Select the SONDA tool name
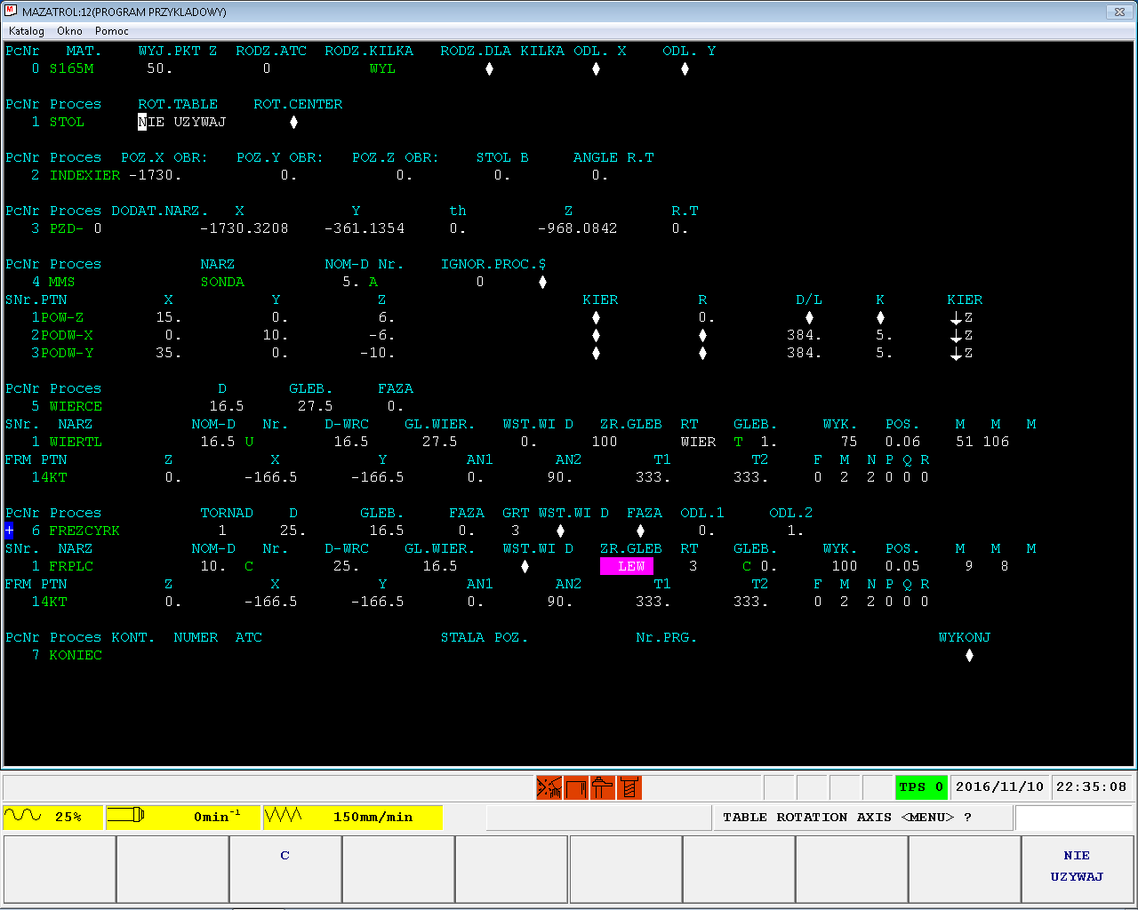This screenshot has height=910, width=1138. (x=222, y=282)
